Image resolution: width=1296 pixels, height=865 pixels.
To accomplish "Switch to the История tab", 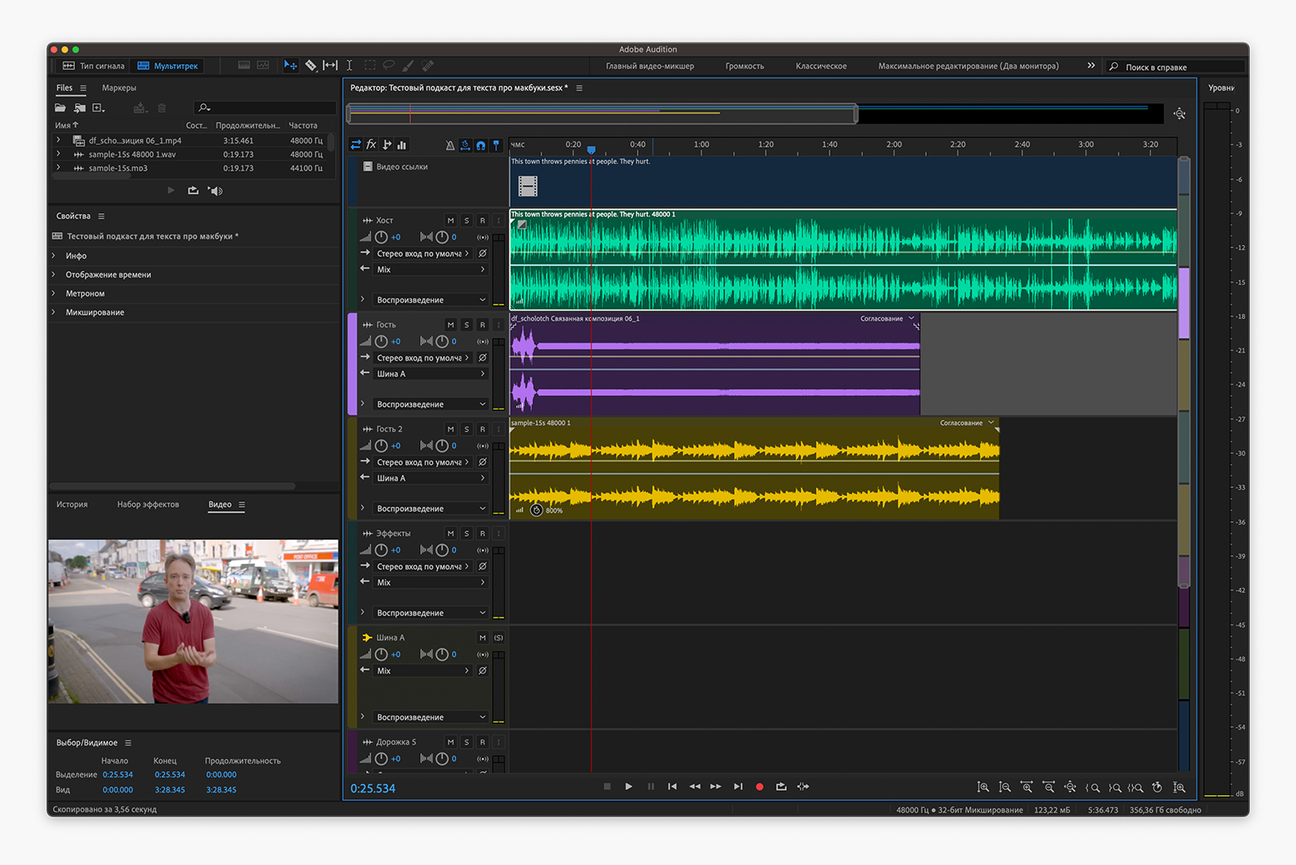I will click(72, 505).
